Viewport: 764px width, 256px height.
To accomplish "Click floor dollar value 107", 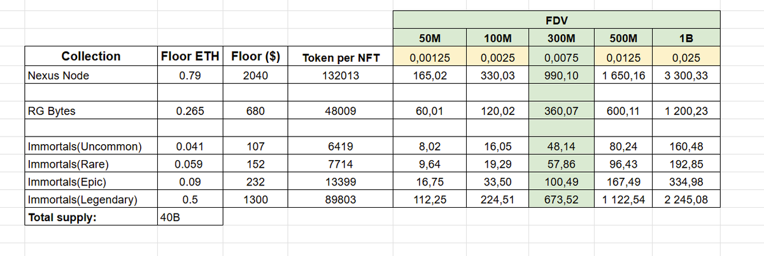I will click(x=255, y=147).
